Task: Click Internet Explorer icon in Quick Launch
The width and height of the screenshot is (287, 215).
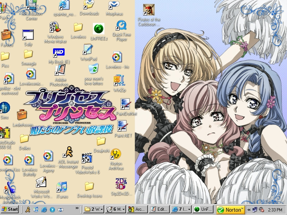Action: tap(44, 209)
